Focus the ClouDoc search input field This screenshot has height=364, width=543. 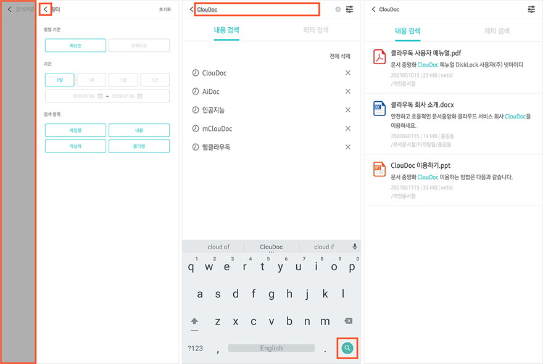[x=257, y=9]
